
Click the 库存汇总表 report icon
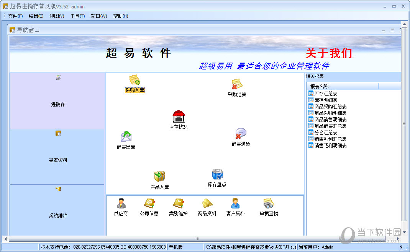(x=311, y=94)
